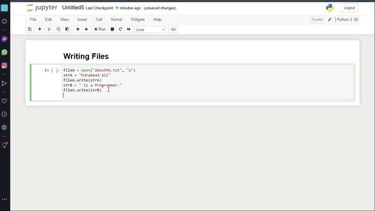Open the cell type dropdown showing Code
375x211 pixels.
coord(150,29)
